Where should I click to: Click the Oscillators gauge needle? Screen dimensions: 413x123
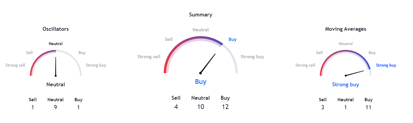[x=56, y=67]
